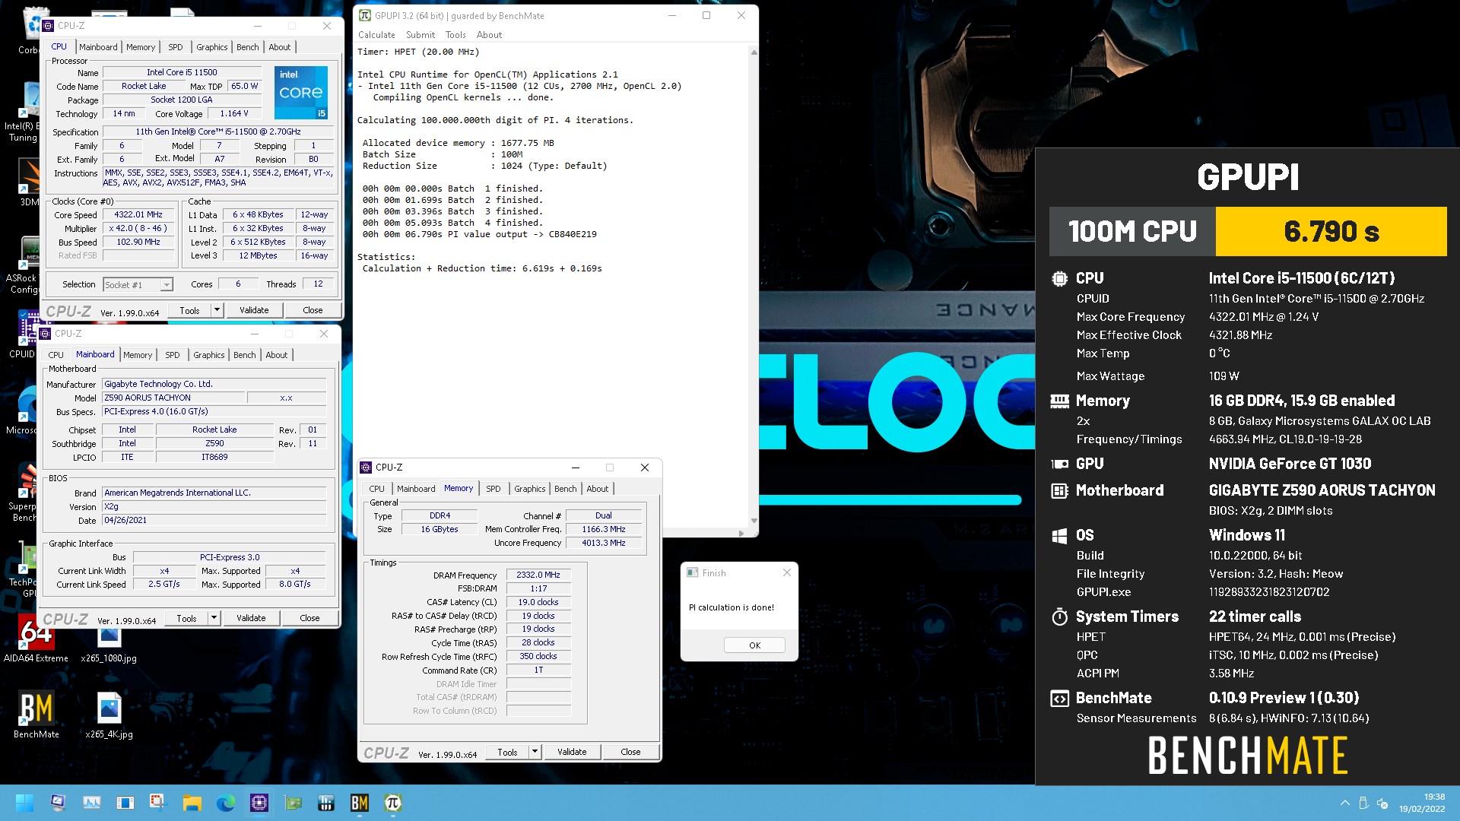Click Tools button in the Memory CPU-Z window

pyautogui.click(x=507, y=752)
